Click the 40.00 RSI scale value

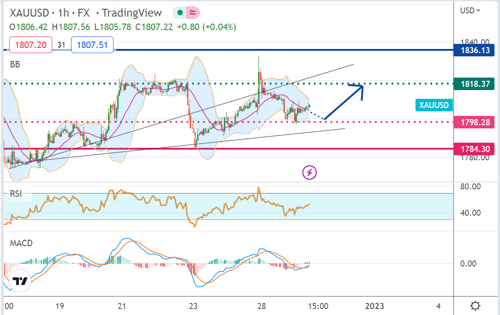[x=470, y=213]
